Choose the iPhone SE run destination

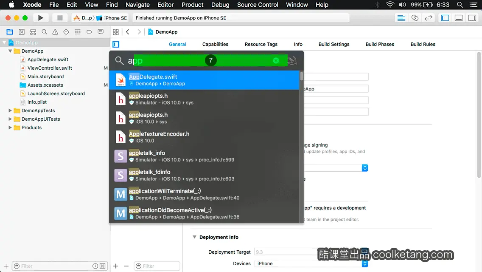112,18
